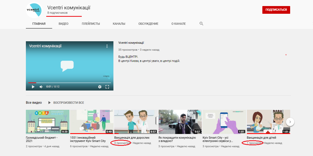This screenshot has height=156, width=313.
Task: Click the Подписаться subscribe button
Action: [276, 10]
